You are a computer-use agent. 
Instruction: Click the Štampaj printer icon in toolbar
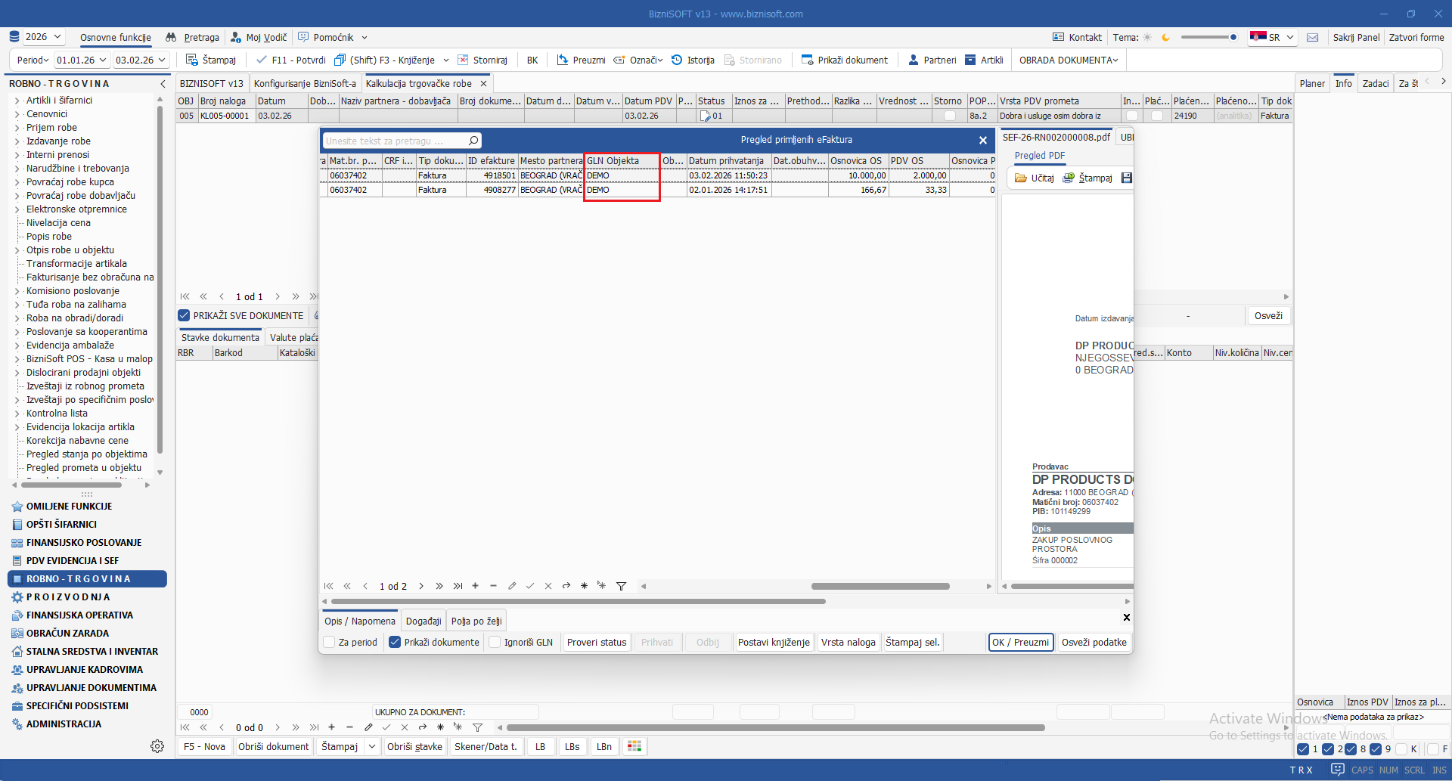click(x=192, y=60)
